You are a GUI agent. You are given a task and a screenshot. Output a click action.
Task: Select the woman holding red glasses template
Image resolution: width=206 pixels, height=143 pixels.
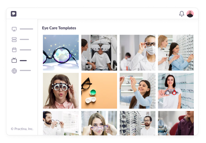point(176,91)
